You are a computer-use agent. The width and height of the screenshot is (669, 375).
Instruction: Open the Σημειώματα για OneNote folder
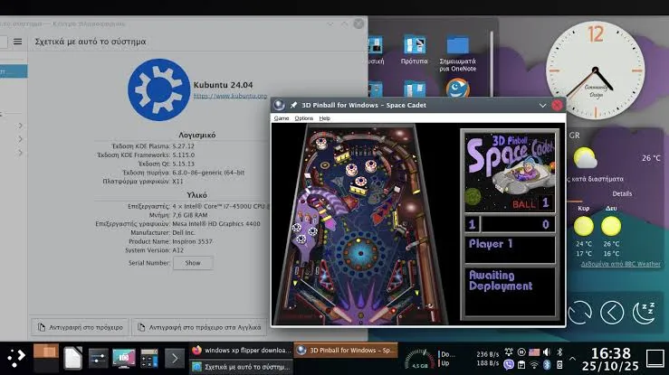click(x=458, y=53)
